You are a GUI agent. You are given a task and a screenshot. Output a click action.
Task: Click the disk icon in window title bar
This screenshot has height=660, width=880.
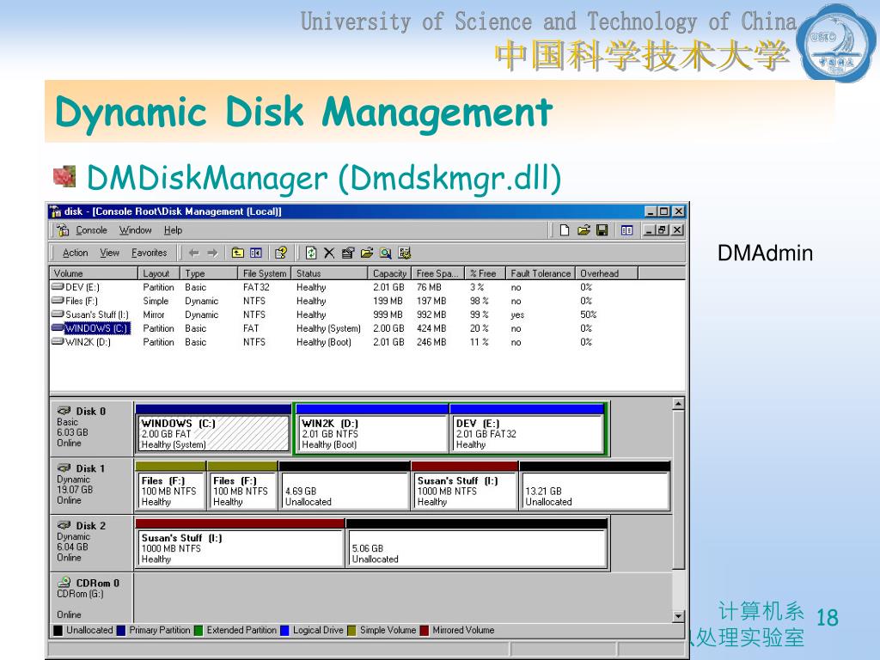(56, 211)
